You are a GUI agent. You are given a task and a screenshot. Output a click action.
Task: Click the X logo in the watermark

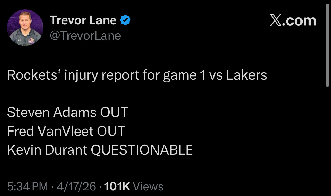(x=276, y=20)
